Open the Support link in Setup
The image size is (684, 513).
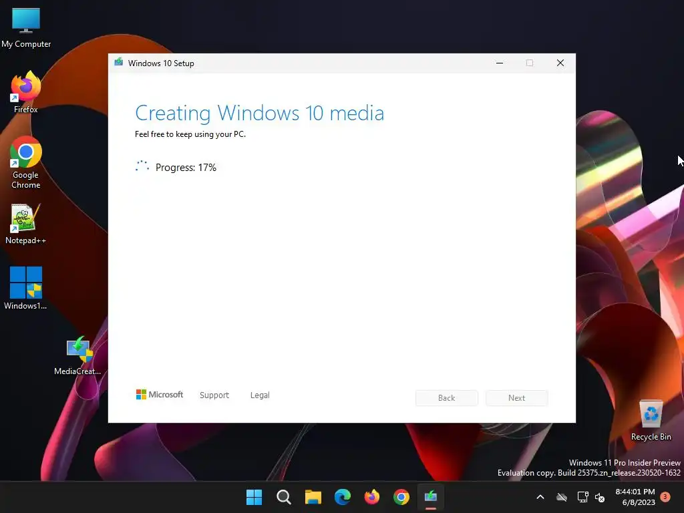(214, 395)
